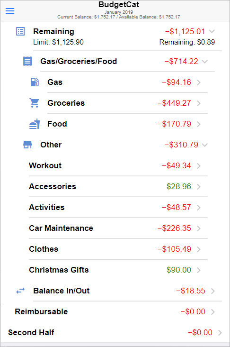The image size is (230, 347).
Task: Open the Reimbursable budget row
Action: tap(115, 311)
